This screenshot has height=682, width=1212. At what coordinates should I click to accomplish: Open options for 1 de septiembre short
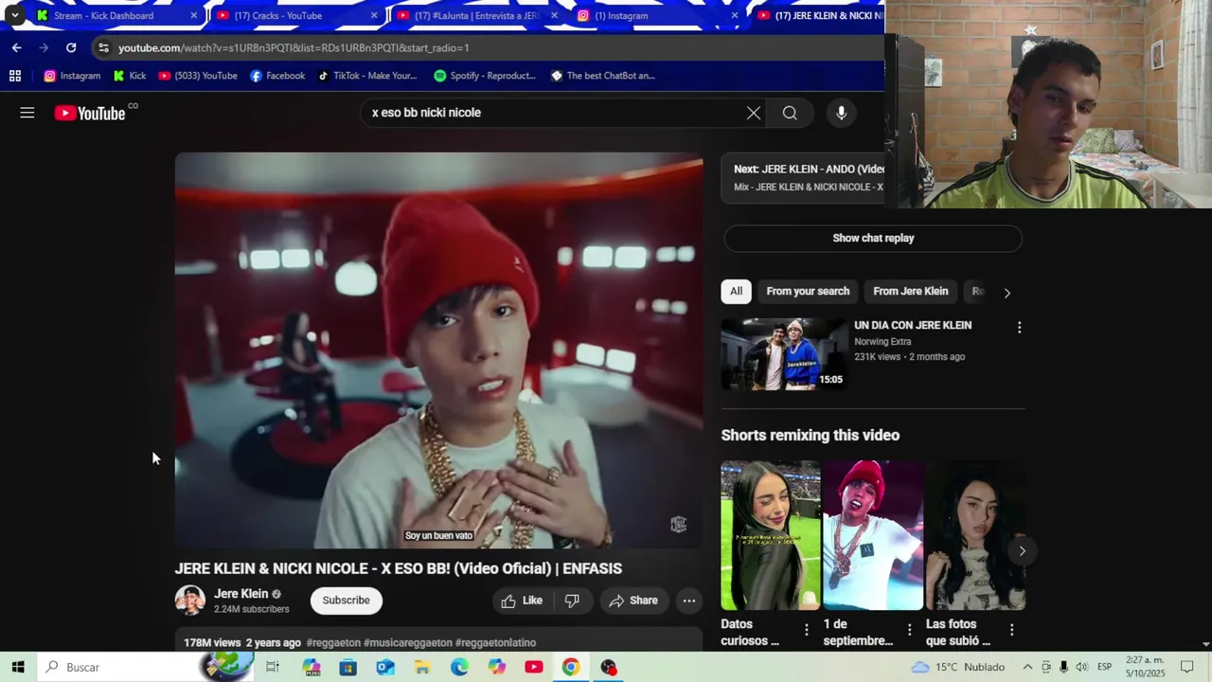(909, 630)
